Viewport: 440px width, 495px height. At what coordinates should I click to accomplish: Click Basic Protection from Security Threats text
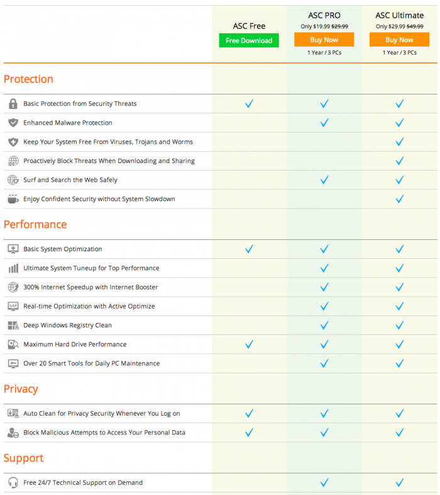(x=80, y=103)
